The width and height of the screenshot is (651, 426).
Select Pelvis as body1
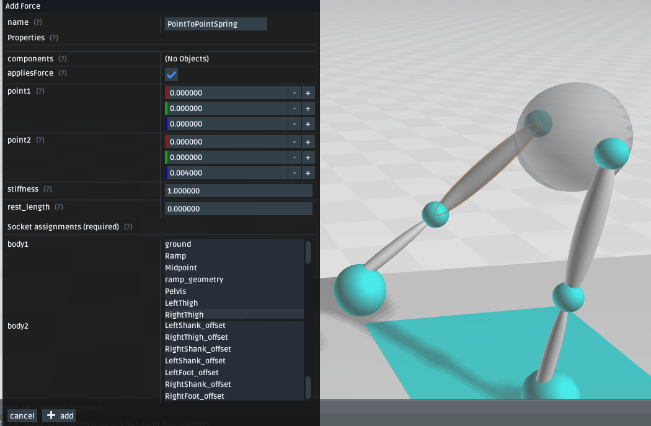175,291
